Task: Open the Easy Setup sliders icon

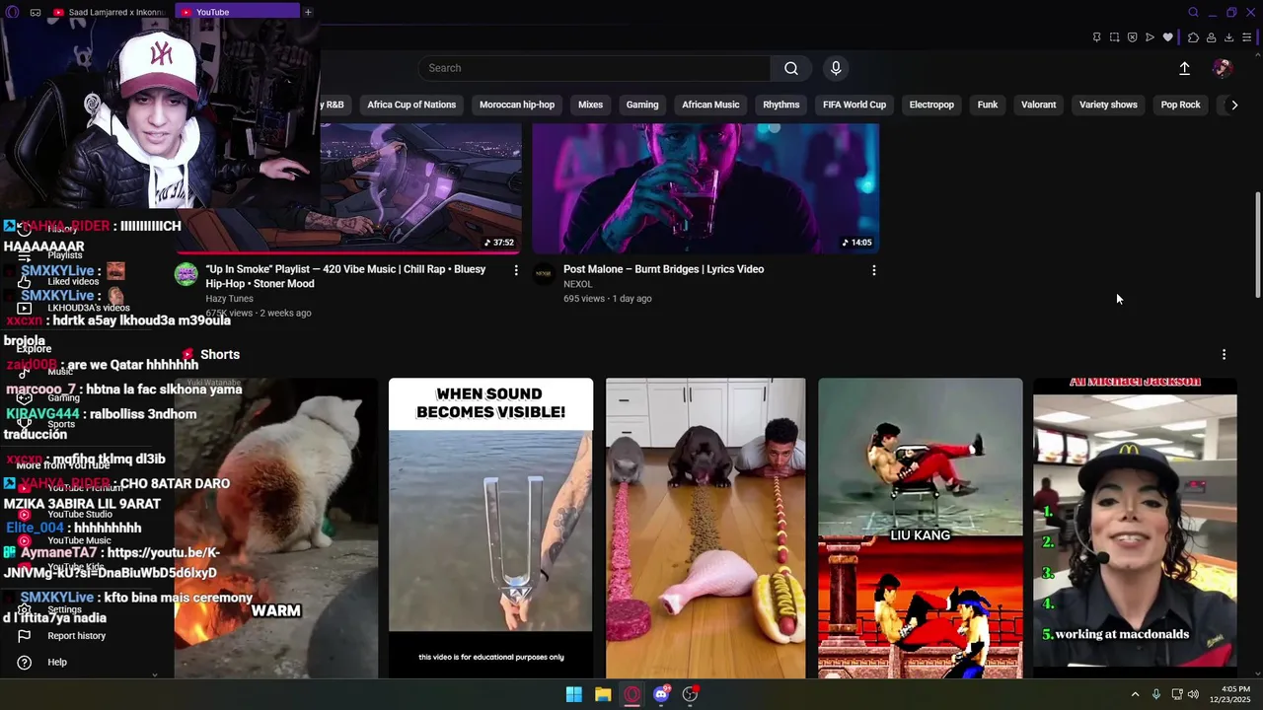Action: pyautogui.click(x=1246, y=37)
